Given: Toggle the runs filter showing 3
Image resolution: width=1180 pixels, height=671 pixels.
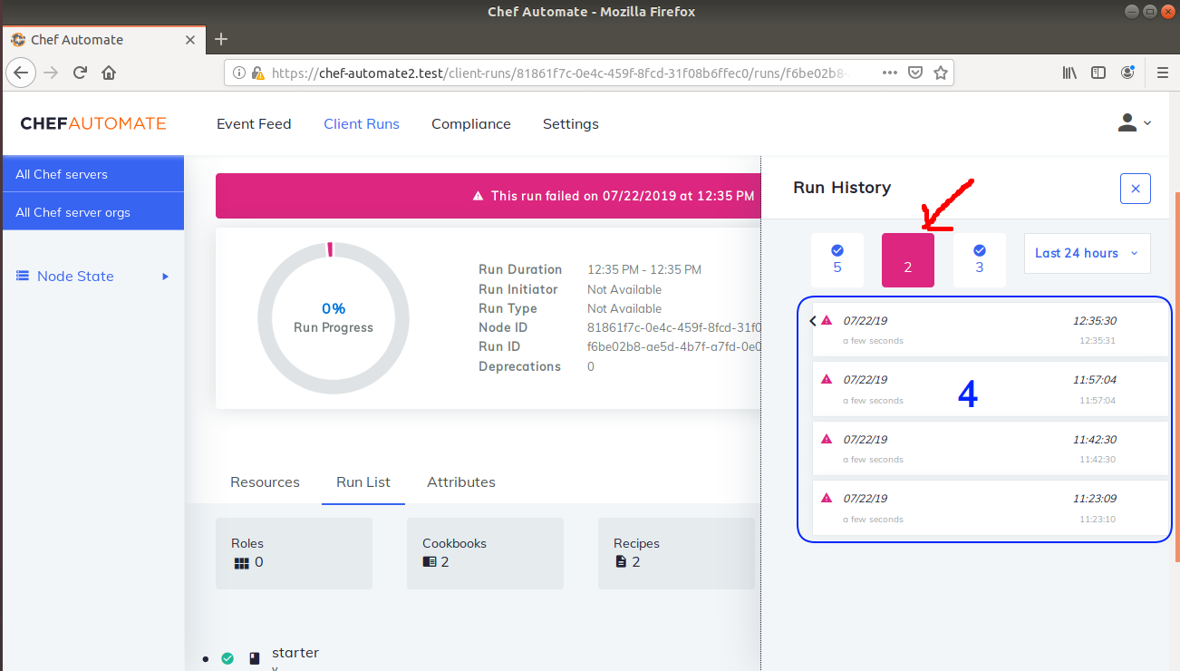Looking at the screenshot, I should 979,260.
